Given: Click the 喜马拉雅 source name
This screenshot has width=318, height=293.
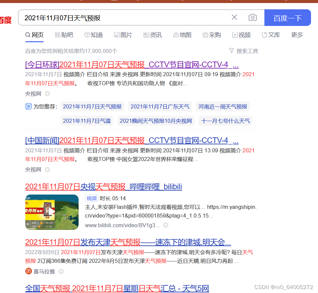Looking at the screenshot, I should click(x=44, y=271).
